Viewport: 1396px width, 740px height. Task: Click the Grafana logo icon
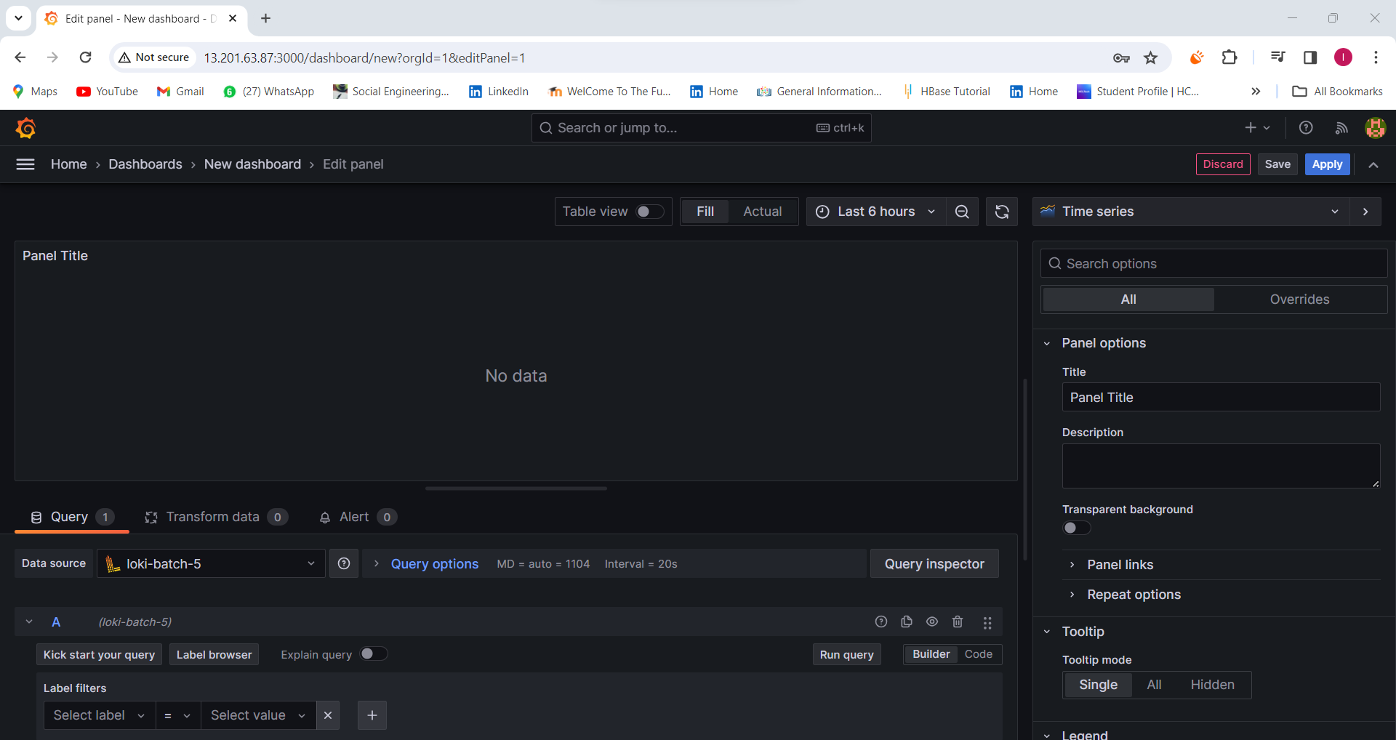click(26, 128)
